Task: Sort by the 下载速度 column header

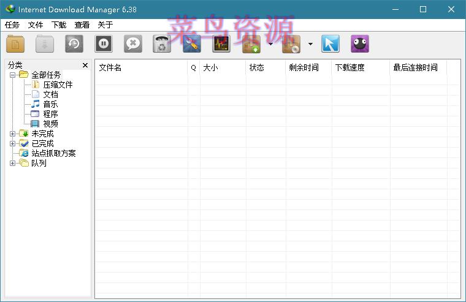Action: 361,68
